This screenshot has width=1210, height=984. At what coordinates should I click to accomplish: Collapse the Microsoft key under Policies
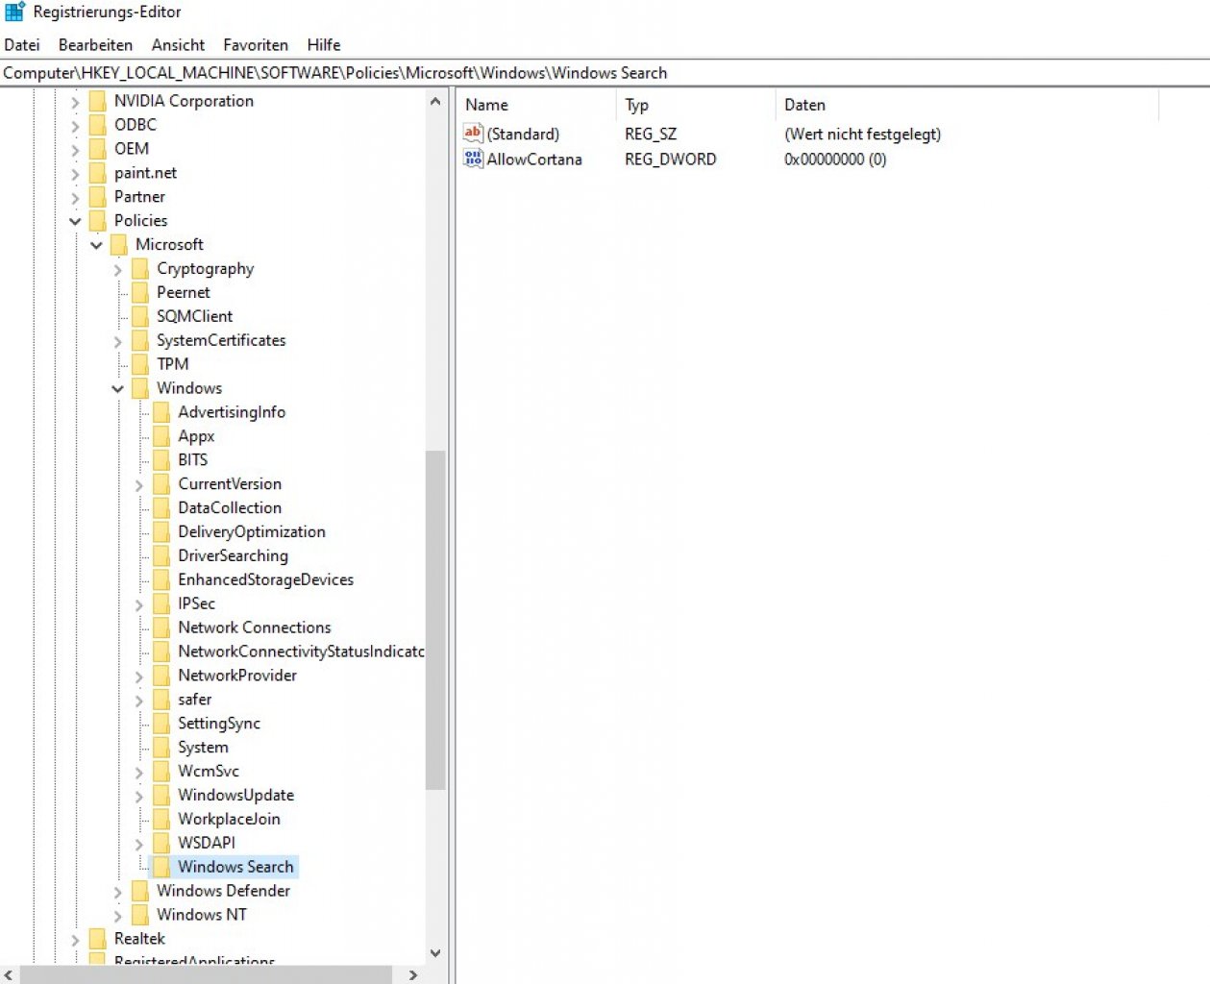[x=96, y=246]
